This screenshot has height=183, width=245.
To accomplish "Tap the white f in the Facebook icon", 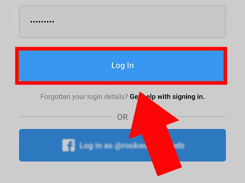I will click(69, 146).
